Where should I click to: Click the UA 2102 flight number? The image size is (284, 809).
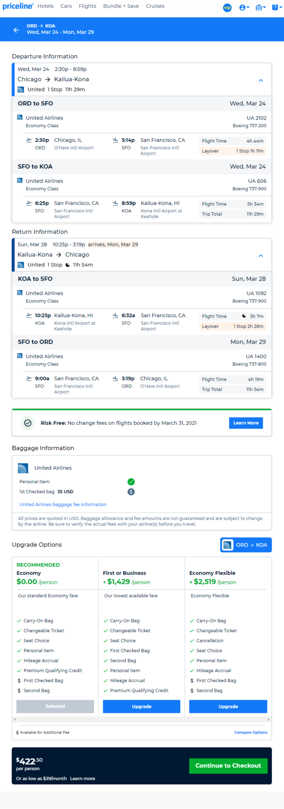(256, 118)
